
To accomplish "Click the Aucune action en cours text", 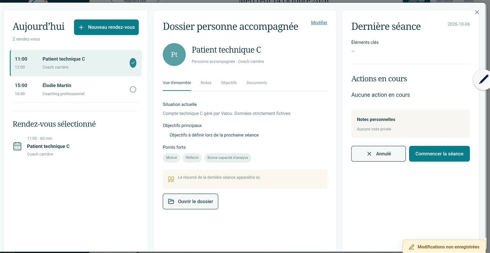I will pyautogui.click(x=380, y=95).
